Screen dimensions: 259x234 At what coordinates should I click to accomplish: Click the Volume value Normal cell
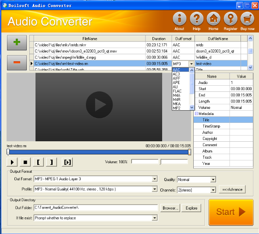[241, 108]
